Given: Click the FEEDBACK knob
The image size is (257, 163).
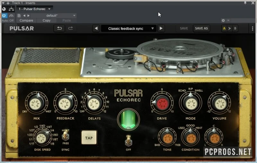Looking at the screenshot, I should click(65, 103).
